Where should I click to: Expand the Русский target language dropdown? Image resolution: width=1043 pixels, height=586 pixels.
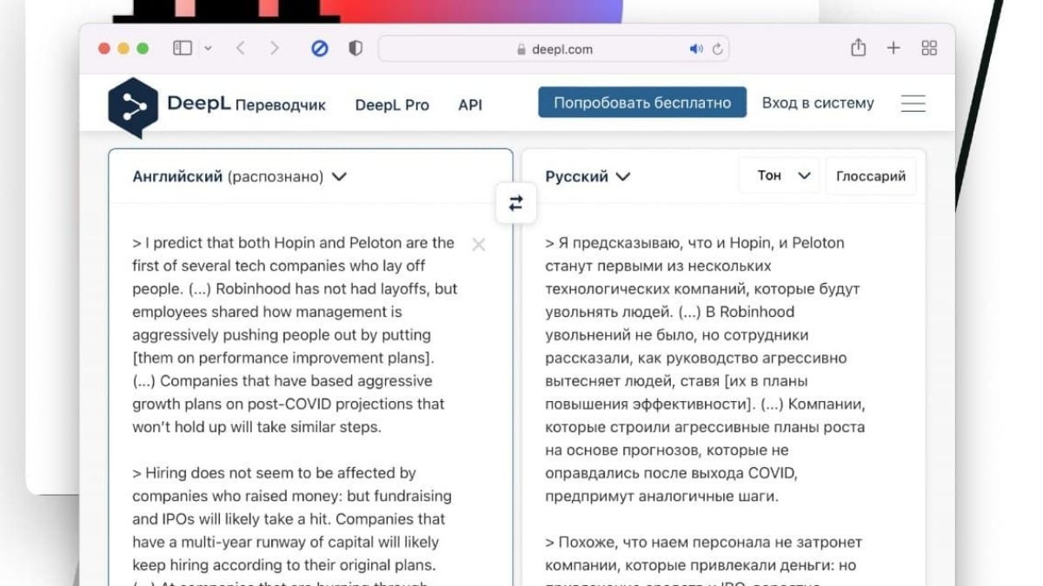point(588,176)
